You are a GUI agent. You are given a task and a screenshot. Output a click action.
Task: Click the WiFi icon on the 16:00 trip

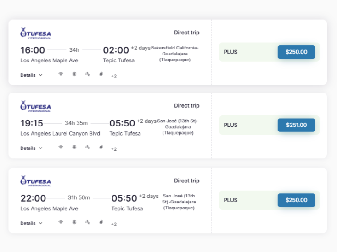[x=61, y=74]
